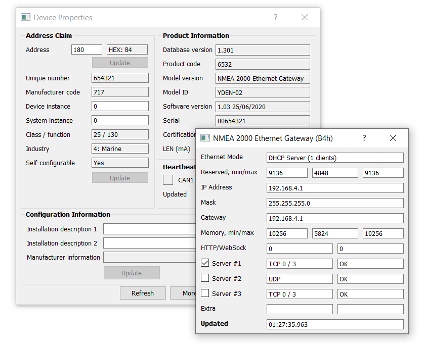Click the Product Information group heading
Image resolution: width=425 pixels, height=344 pixels.
[x=196, y=36]
